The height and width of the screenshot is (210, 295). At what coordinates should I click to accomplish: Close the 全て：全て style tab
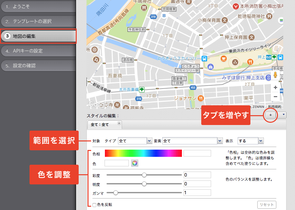coord(119,123)
